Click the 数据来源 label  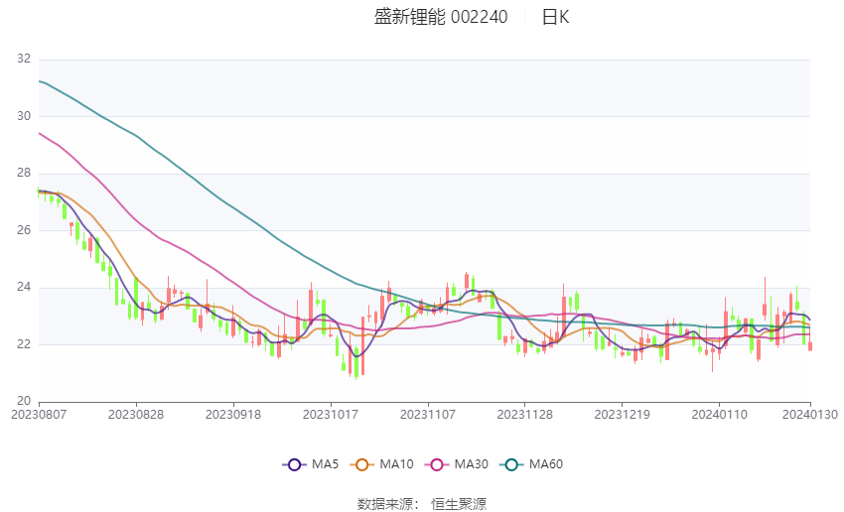click(385, 504)
